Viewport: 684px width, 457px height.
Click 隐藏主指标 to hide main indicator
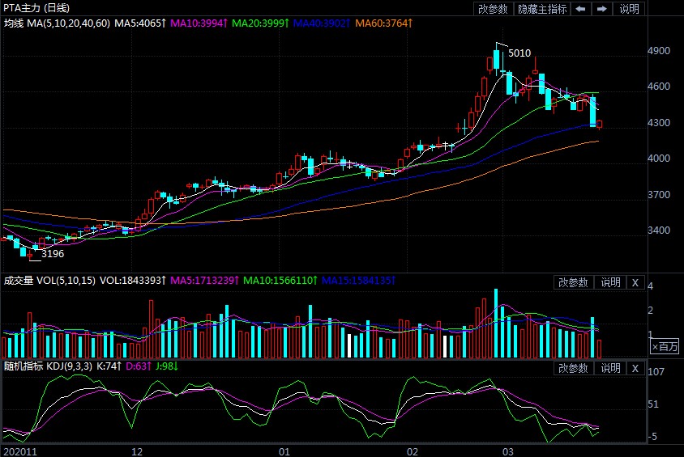coord(542,9)
